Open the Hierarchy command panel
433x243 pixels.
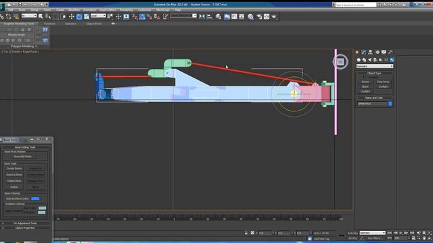370,52
